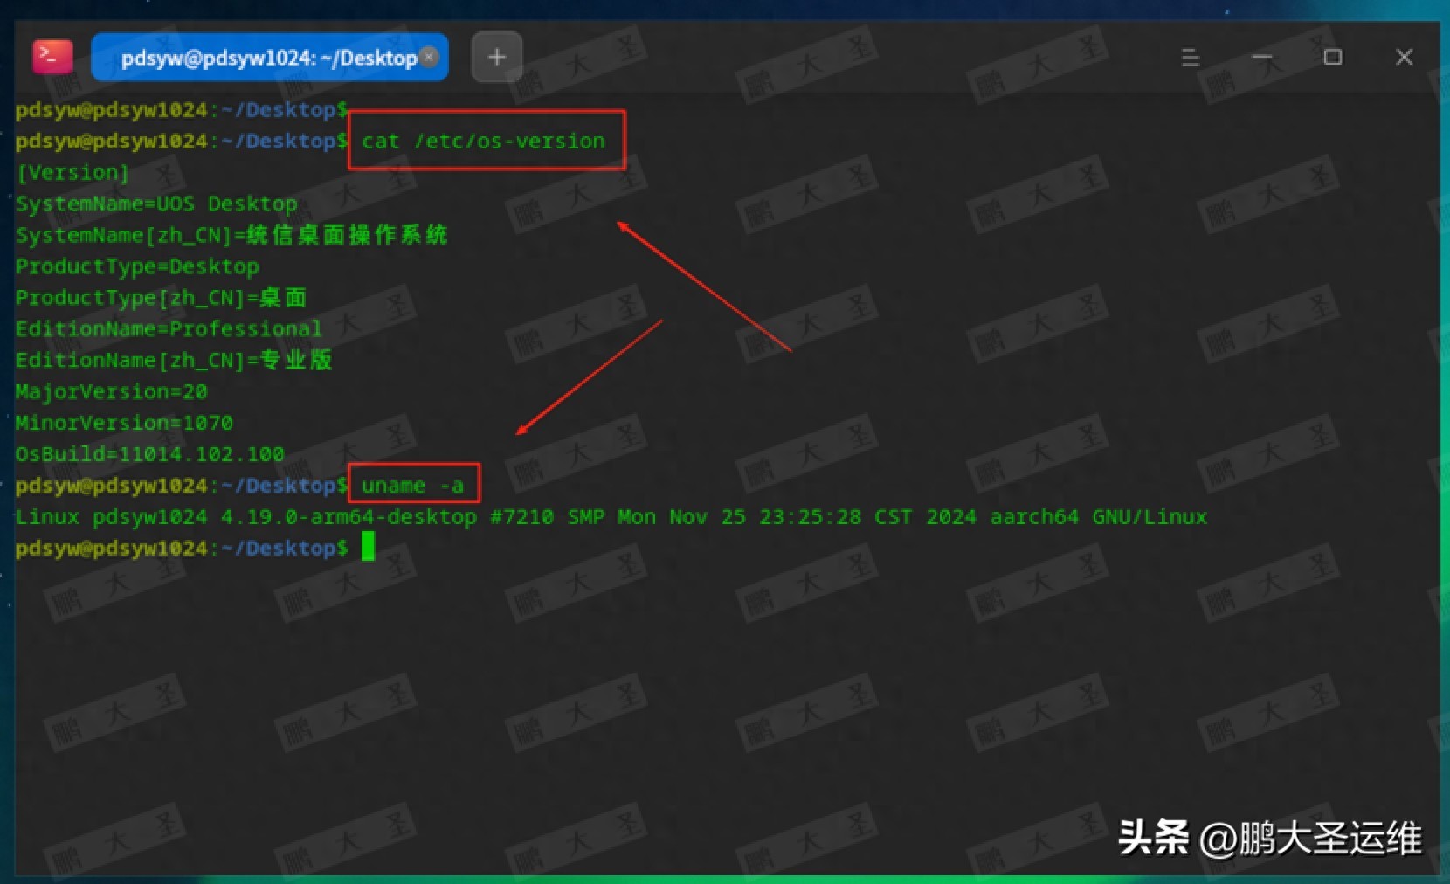
Task: Click the MajorVersion=20 output line
Action: coord(111,391)
